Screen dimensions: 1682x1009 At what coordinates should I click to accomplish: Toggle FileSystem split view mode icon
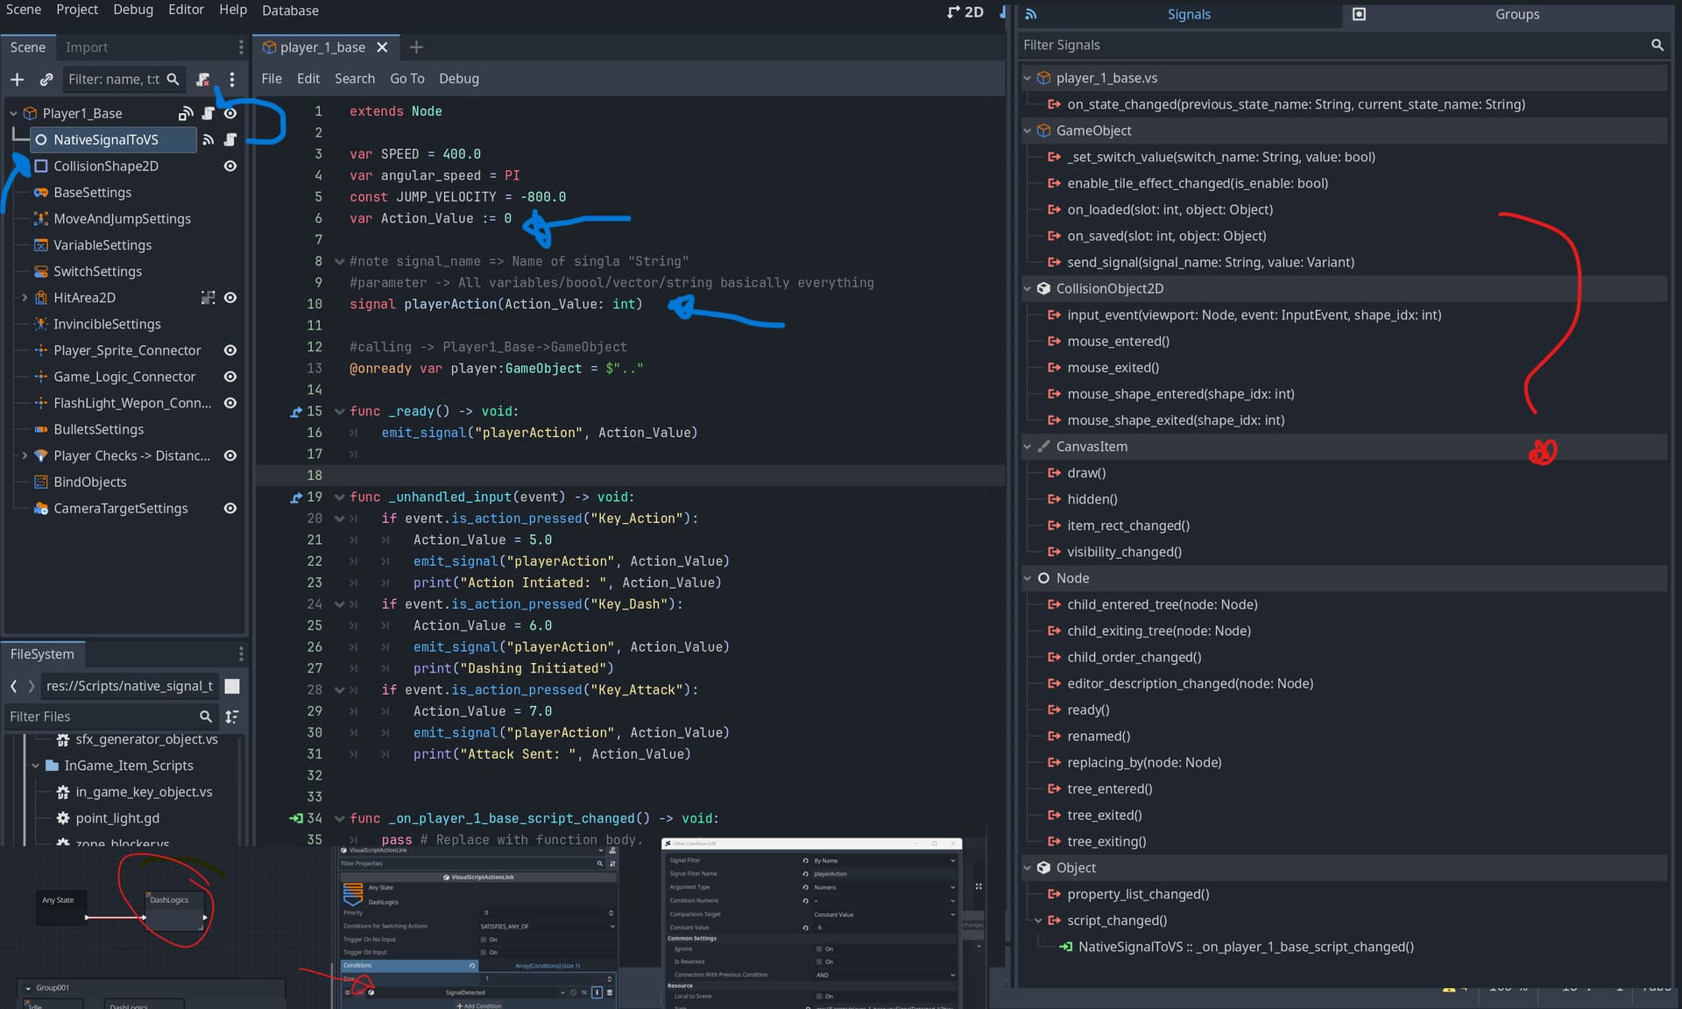click(232, 686)
